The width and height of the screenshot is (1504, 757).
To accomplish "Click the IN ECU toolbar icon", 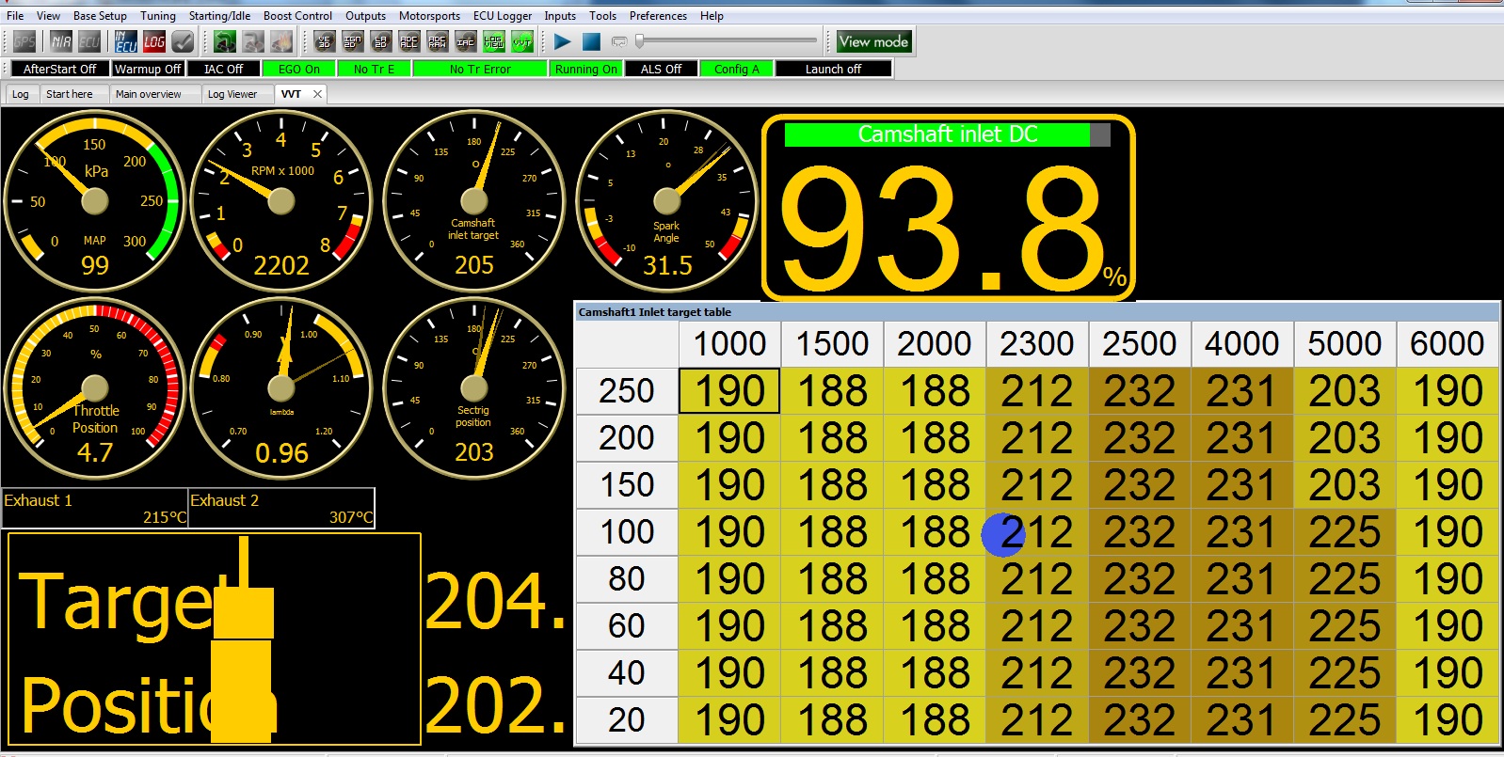I will (126, 41).
